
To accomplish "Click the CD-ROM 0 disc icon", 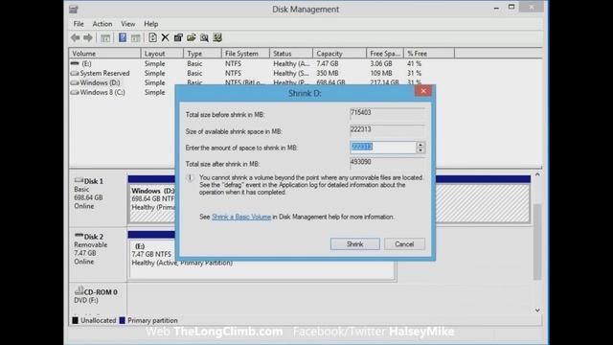I will [x=79, y=290].
